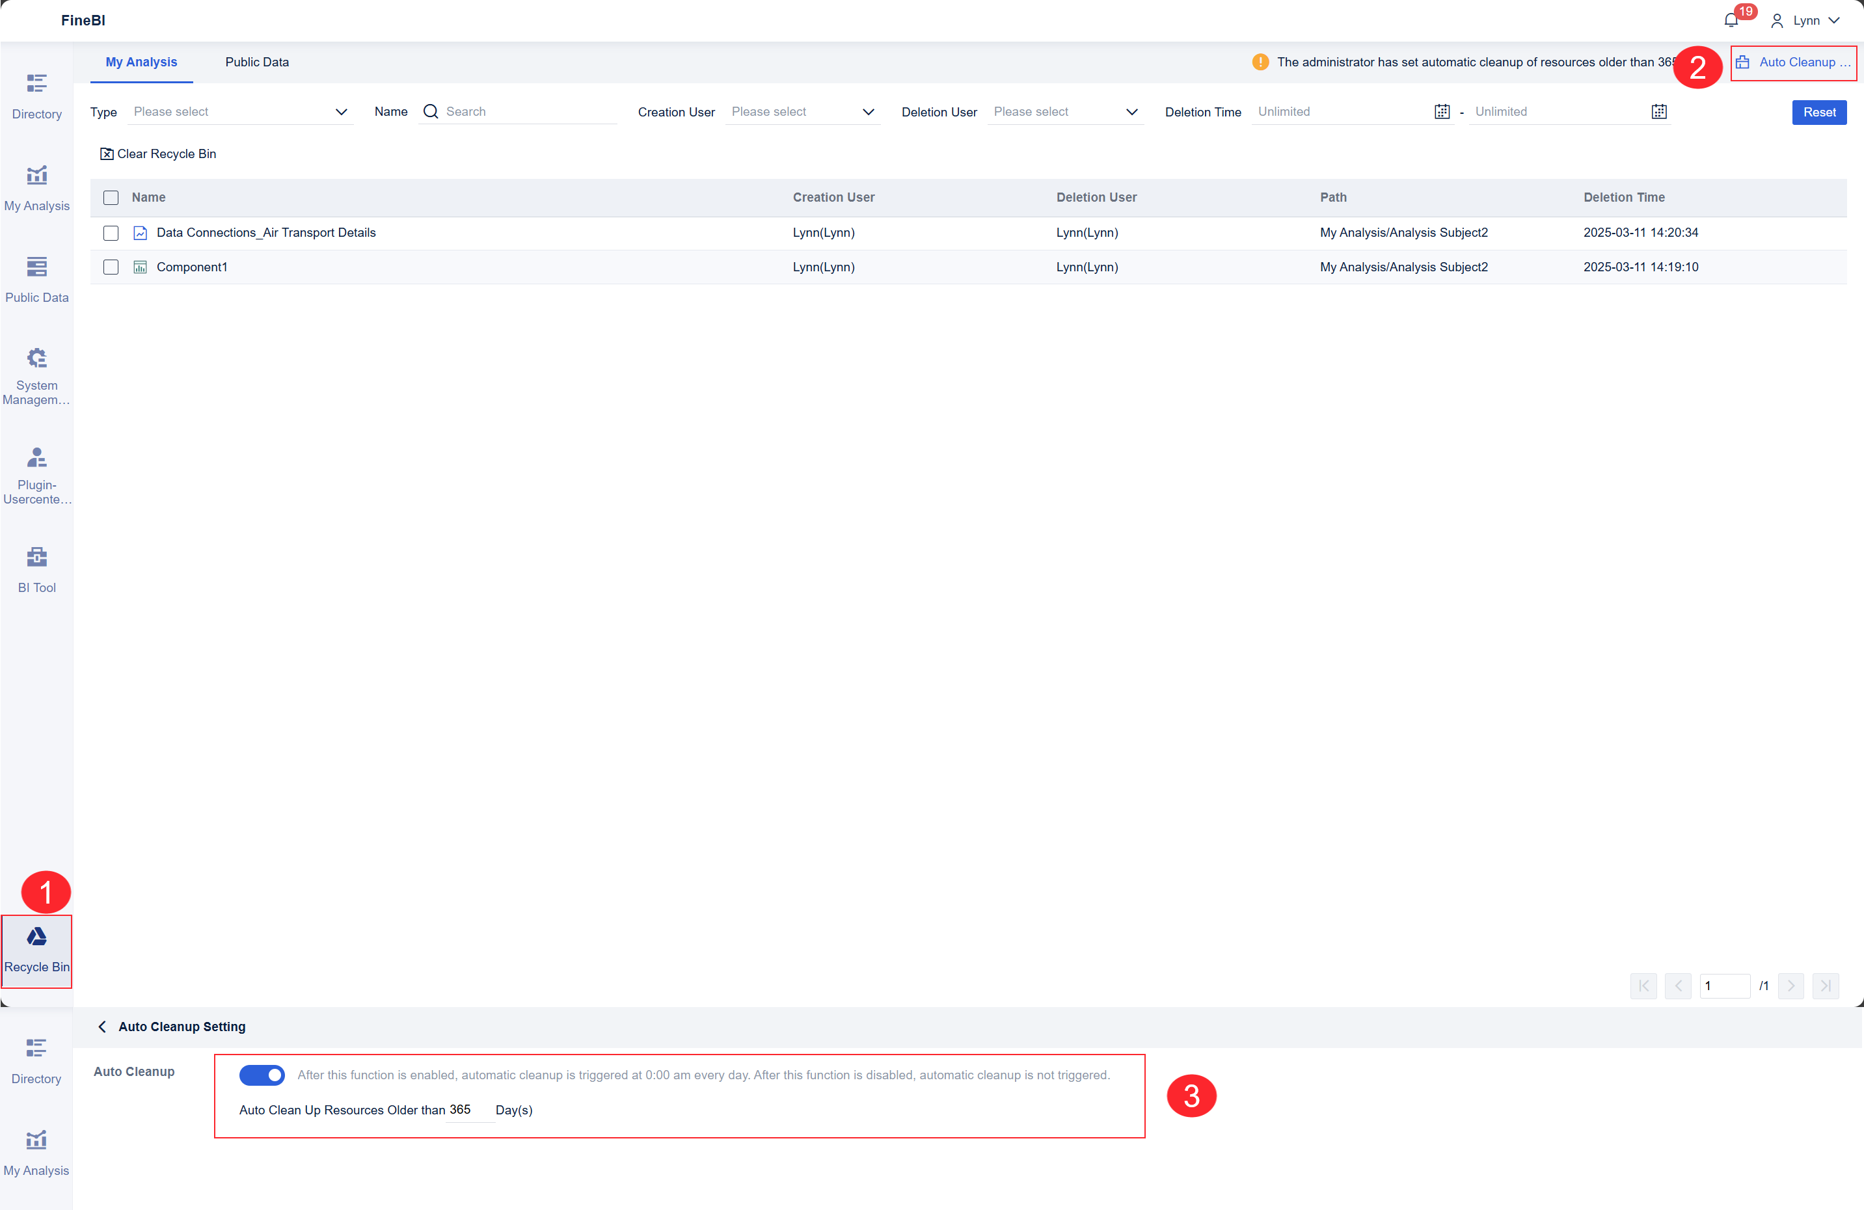This screenshot has height=1210, width=1864.
Task: Open Deletion Time end calendar icon
Action: pos(1658,112)
